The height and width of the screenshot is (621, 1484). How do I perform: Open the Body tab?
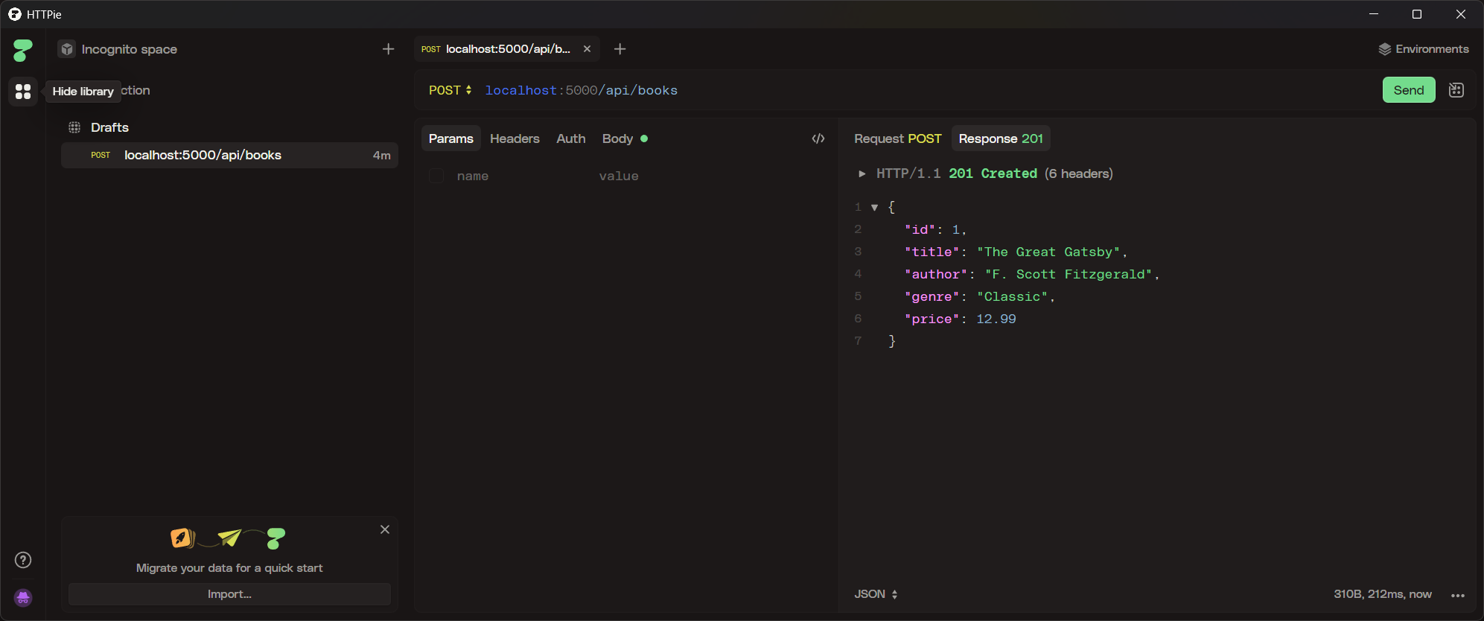617,138
